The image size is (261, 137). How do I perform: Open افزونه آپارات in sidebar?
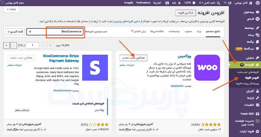(x=249, y=131)
